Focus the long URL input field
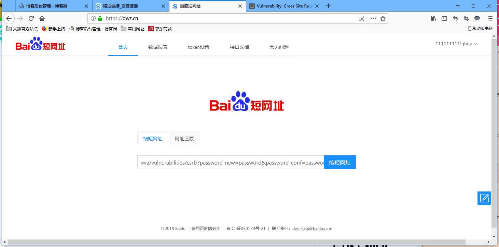499x247 pixels. click(231, 163)
